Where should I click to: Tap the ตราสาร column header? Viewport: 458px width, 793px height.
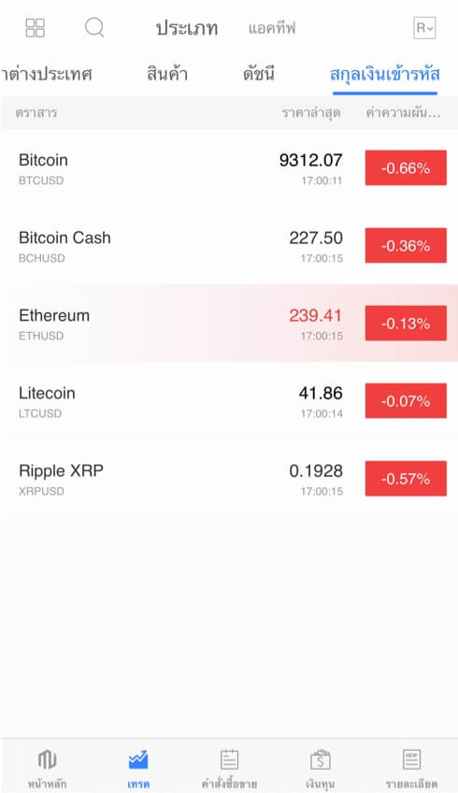36,112
